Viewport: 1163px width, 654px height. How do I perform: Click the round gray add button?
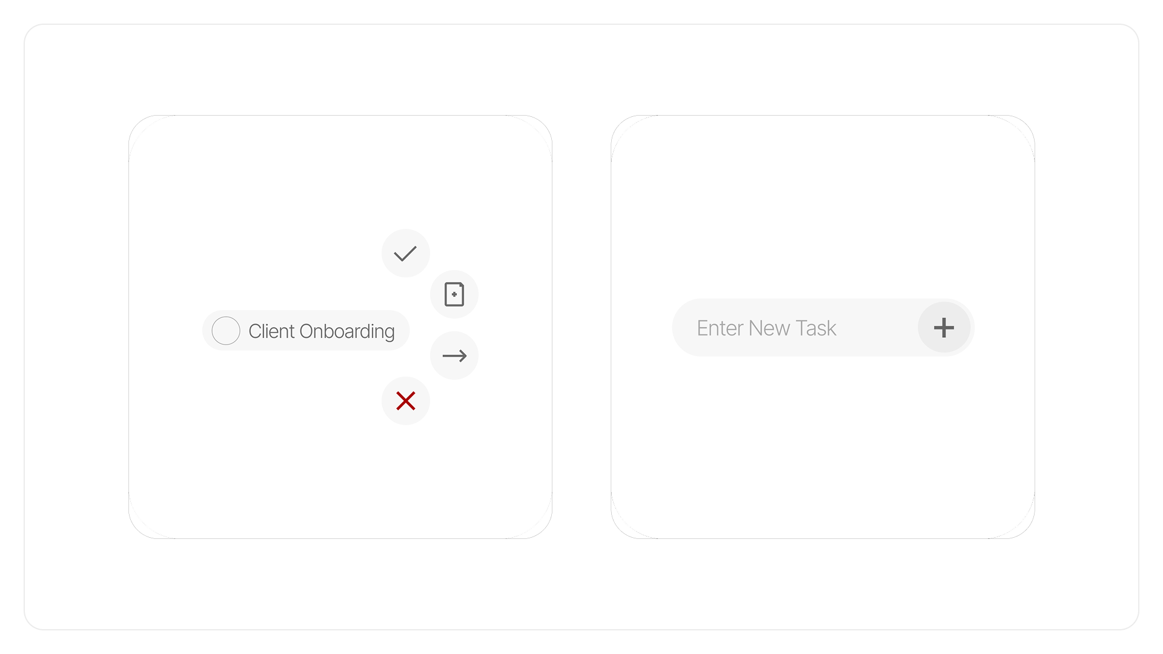click(x=944, y=328)
